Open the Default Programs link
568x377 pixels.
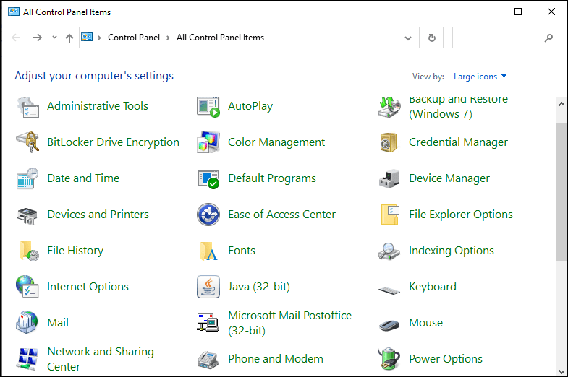click(272, 178)
